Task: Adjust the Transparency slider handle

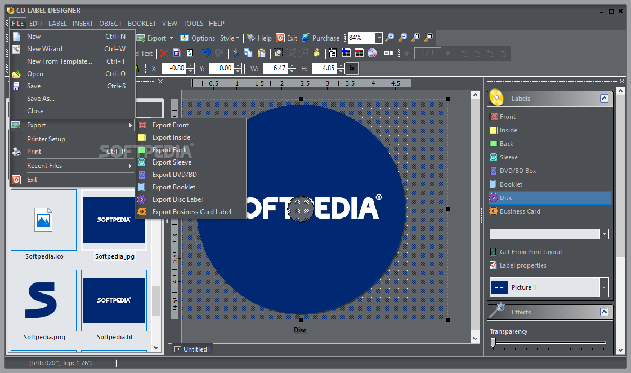Action: tap(493, 343)
